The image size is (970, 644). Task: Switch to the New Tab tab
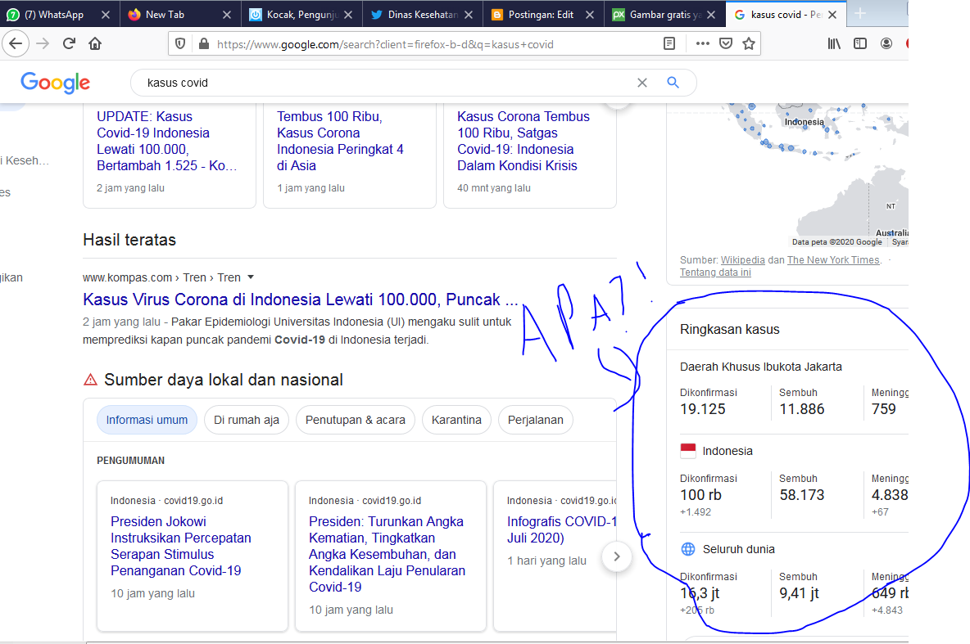[x=165, y=14]
